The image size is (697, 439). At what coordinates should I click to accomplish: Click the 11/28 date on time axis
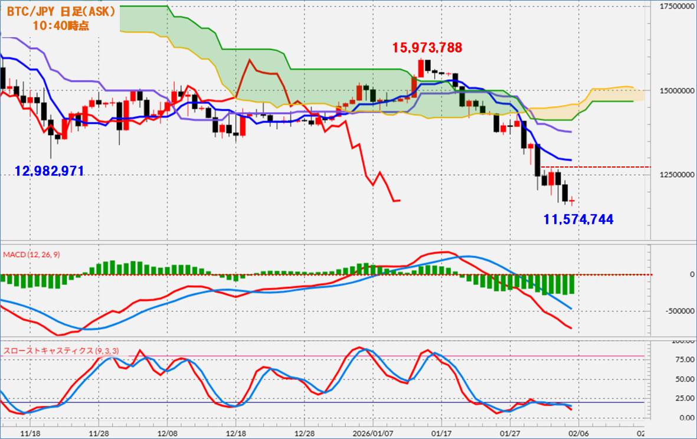(x=99, y=433)
